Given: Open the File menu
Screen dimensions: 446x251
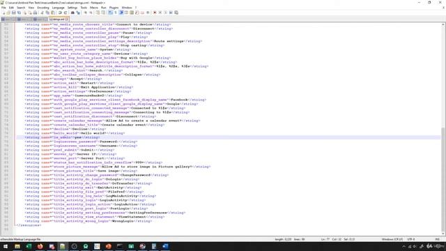Looking at the screenshot, I should click(3, 8).
